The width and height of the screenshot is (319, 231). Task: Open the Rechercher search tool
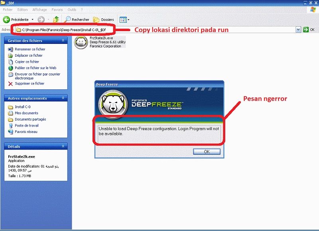[77, 20]
